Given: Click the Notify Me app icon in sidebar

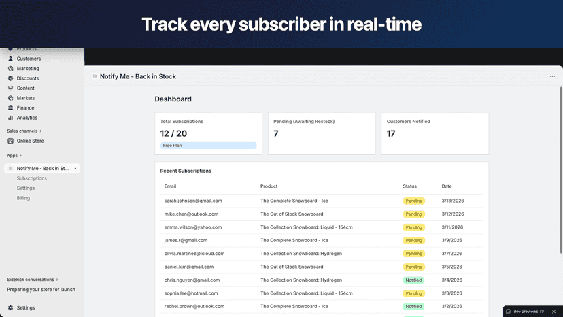Looking at the screenshot, I should click(x=10, y=168).
